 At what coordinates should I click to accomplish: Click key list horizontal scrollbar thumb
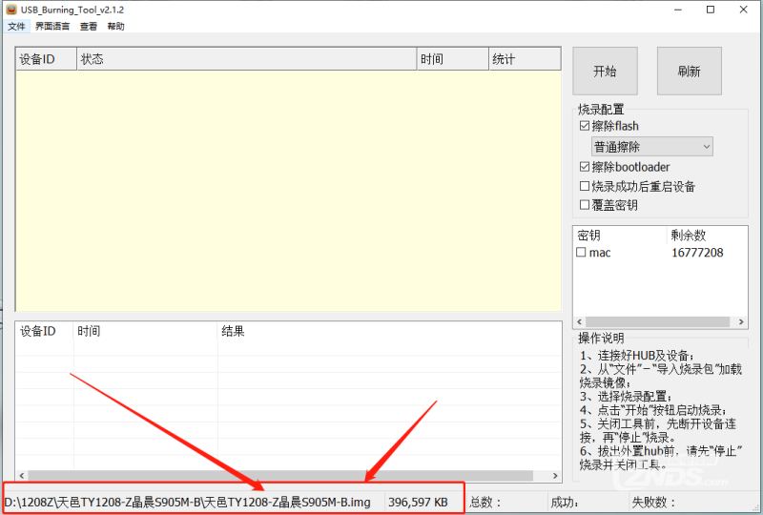click(x=657, y=321)
